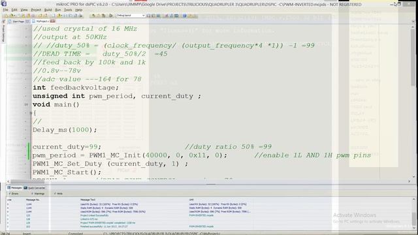Click the 'Delay_ms(1000);' code line
Viewport: 418px width, 235px height.
click(x=65, y=130)
